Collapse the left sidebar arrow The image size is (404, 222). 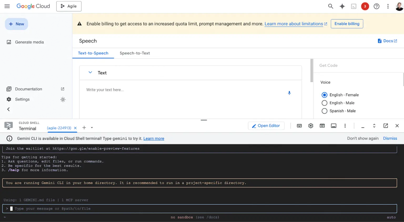(8, 109)
